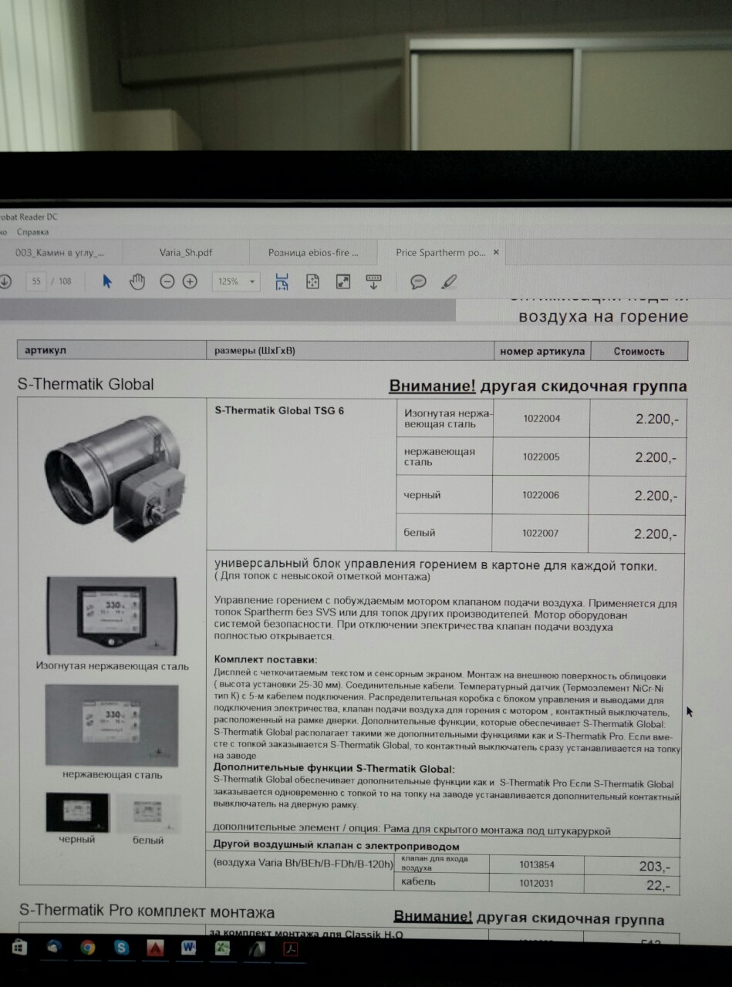Switch to 003_Камин в углу tab
The width and height of the screenshot is (732, 987).
[60, 252]
